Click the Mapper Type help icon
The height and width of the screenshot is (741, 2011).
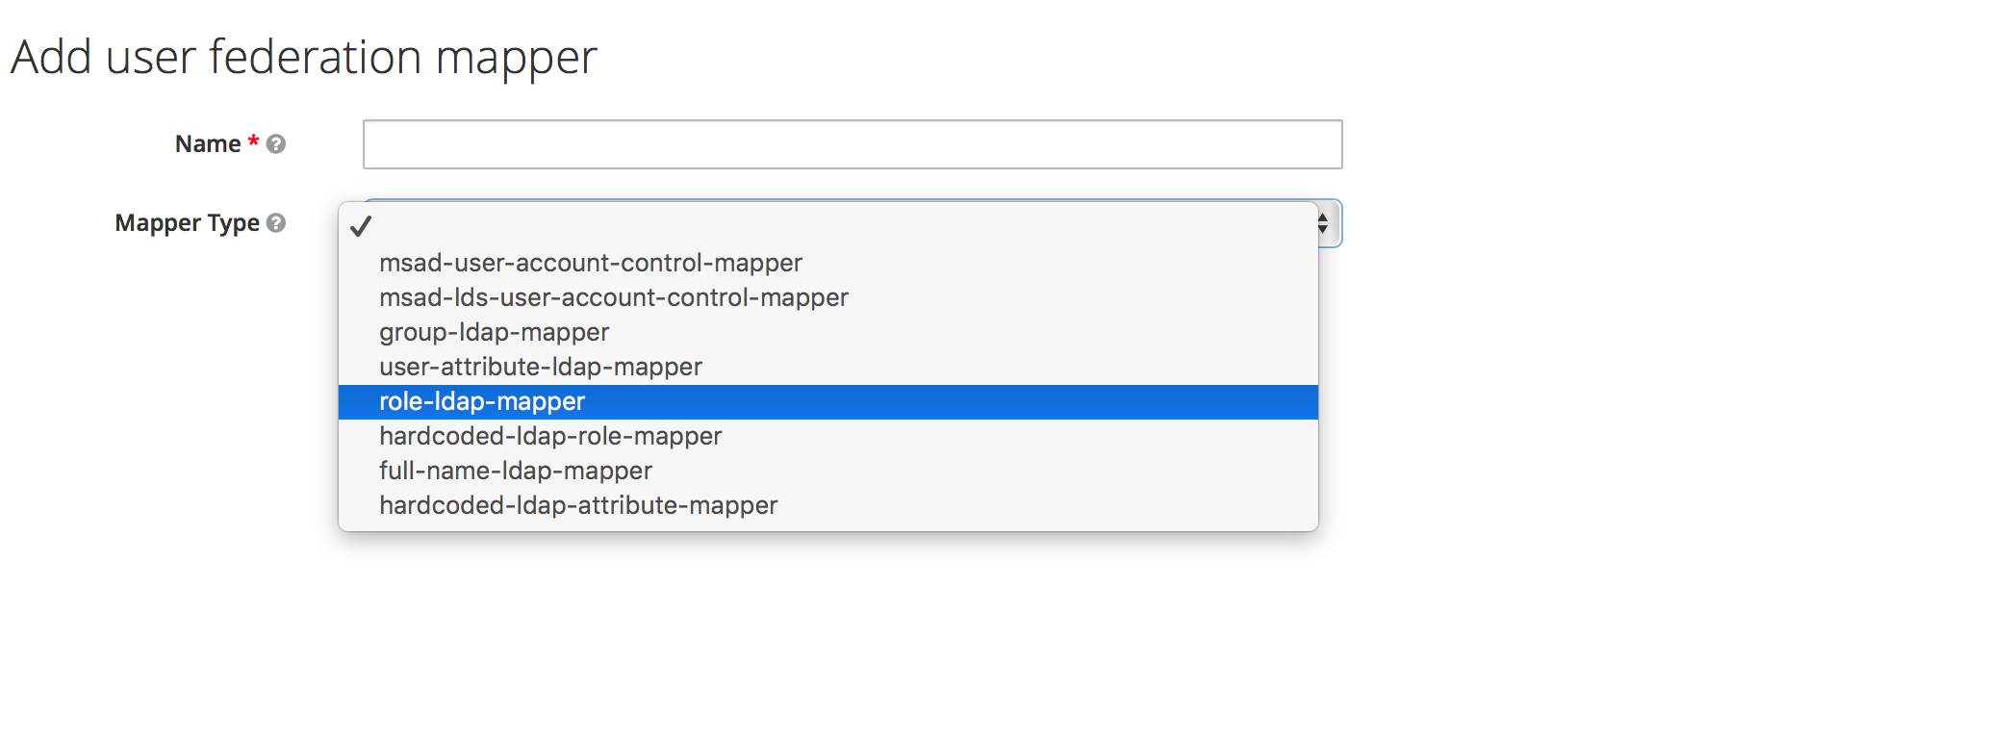276,223
